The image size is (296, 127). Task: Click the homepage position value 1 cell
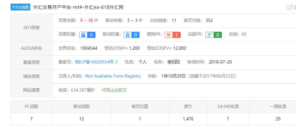tap(140, 119)
